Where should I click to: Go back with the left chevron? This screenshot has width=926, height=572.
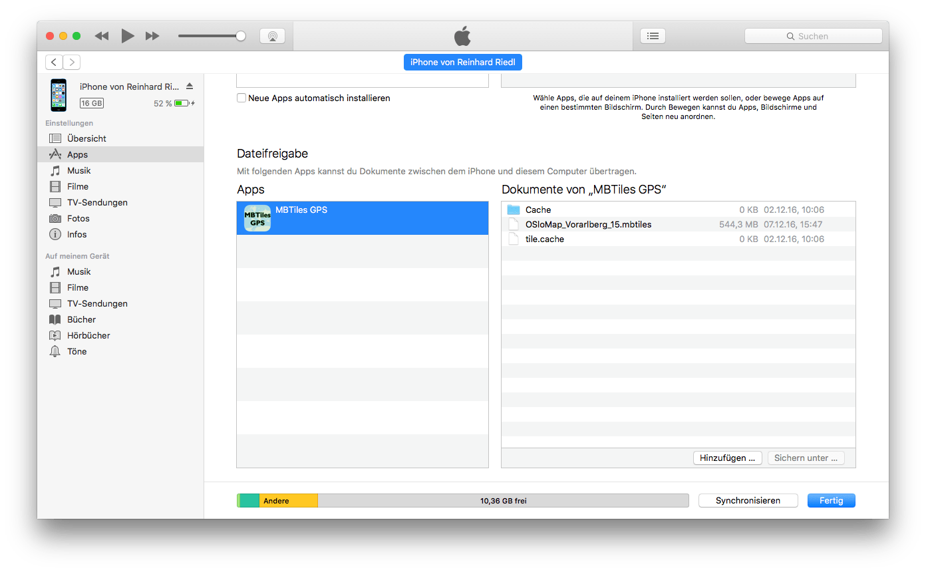[55, 62]
